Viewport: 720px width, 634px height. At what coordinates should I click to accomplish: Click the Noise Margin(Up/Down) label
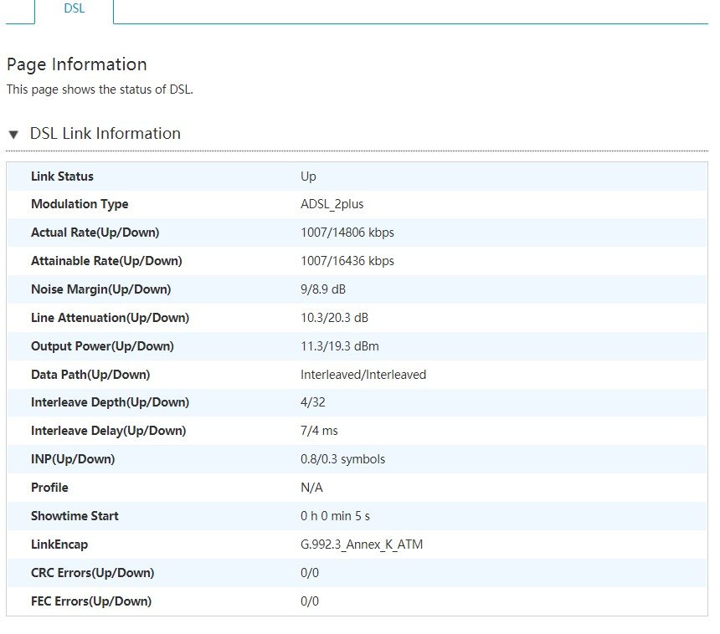(x=101, y=289)
